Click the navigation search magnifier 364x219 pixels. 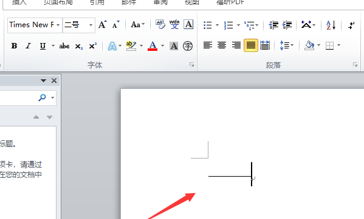[42, 97]
